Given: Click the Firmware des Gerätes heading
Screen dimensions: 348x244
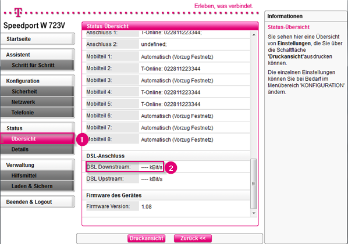Looking at the screenshot, I should point(114,195).
